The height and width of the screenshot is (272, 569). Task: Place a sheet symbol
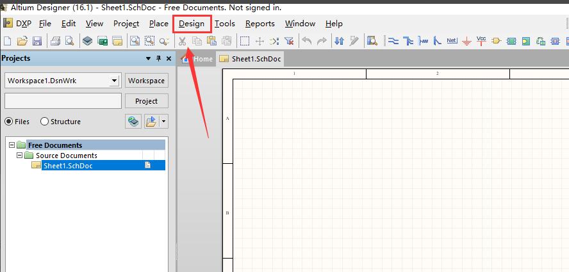[x=511, y=41]
